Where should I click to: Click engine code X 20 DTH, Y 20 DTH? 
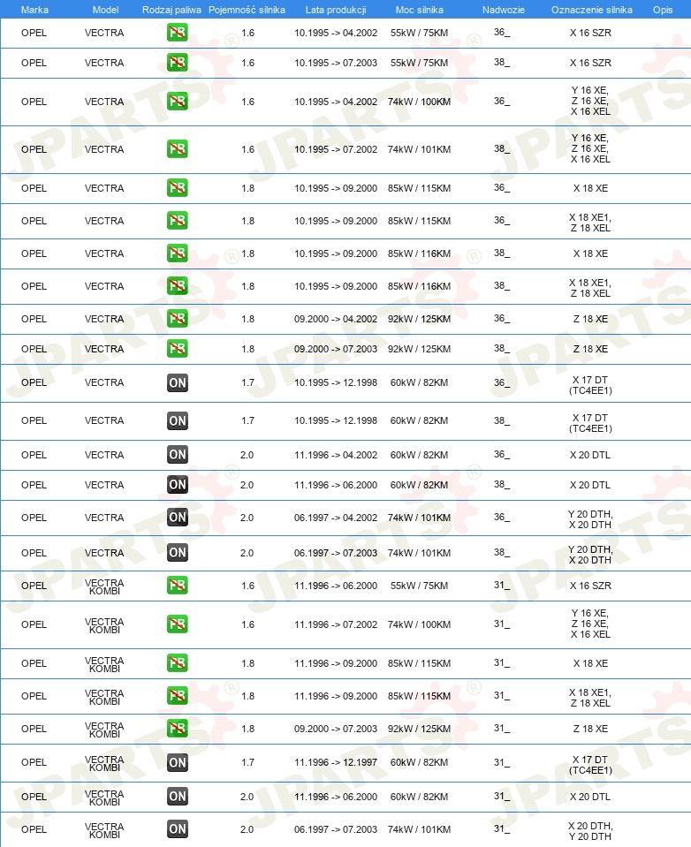[590, 831]
